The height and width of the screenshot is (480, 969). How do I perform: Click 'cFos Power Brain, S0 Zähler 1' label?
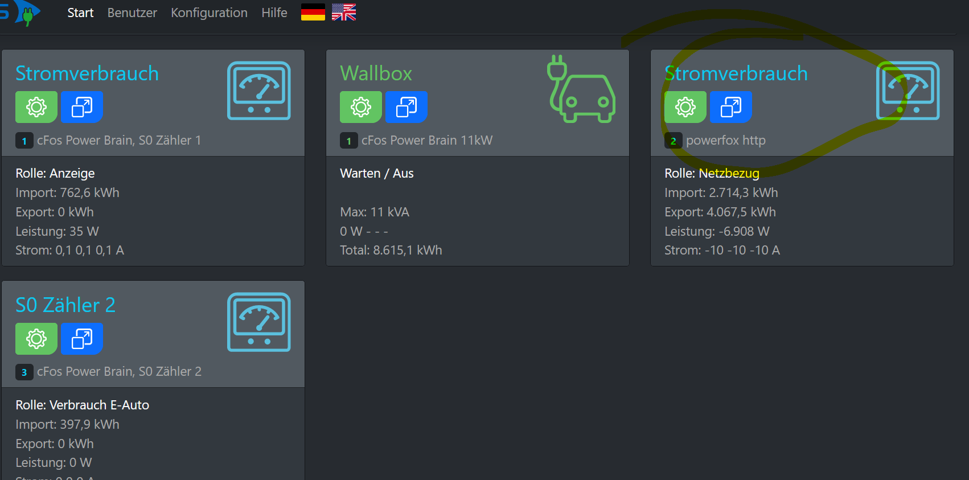click(x=119, y=140)
